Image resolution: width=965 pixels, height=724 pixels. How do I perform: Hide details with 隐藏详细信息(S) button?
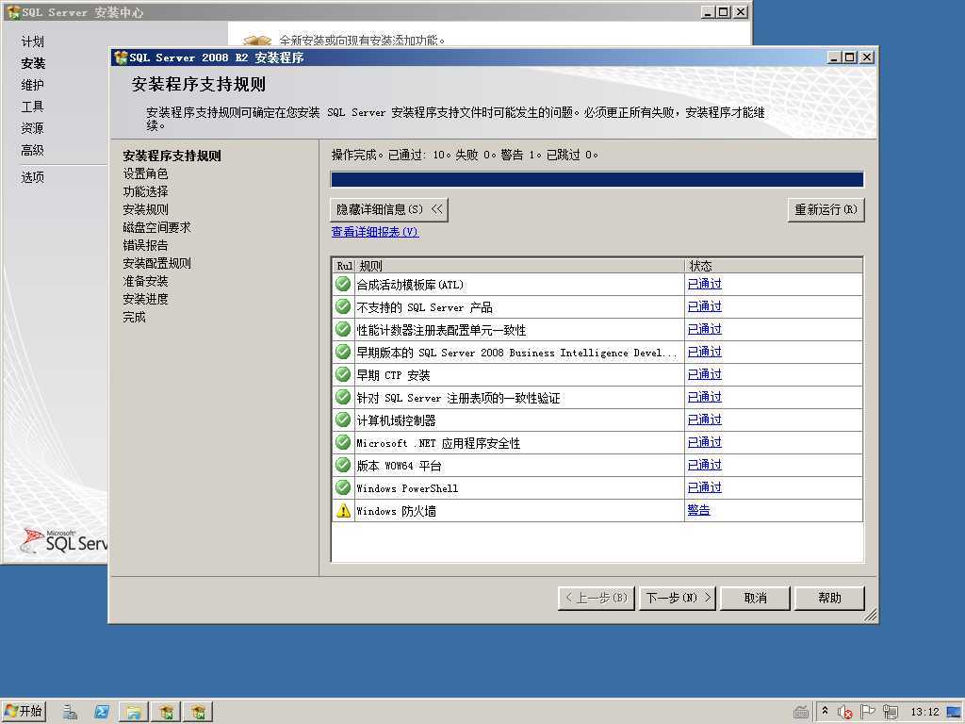389,209
